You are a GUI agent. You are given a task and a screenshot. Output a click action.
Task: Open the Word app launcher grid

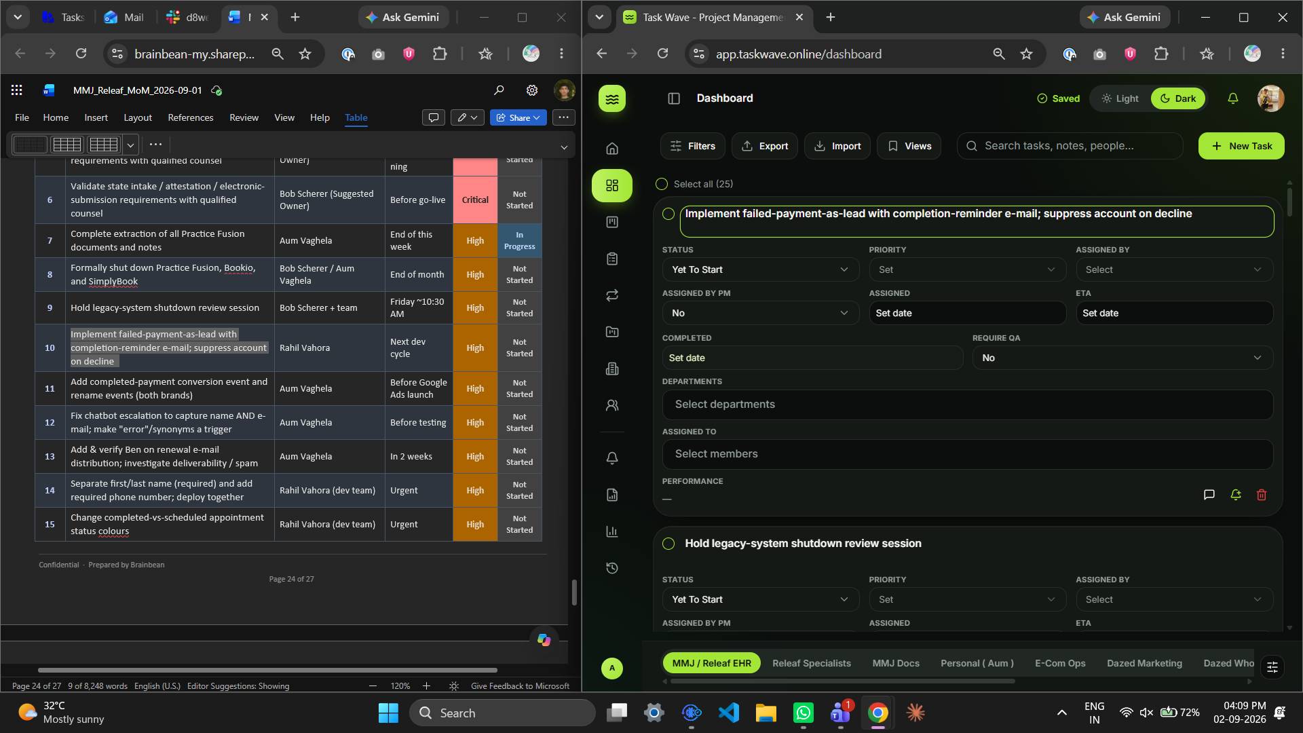[17, 90]
